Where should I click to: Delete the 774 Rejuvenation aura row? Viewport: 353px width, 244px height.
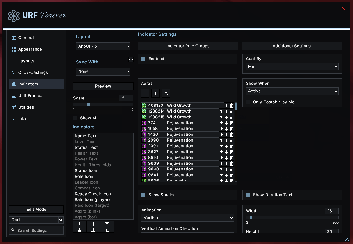232,123
